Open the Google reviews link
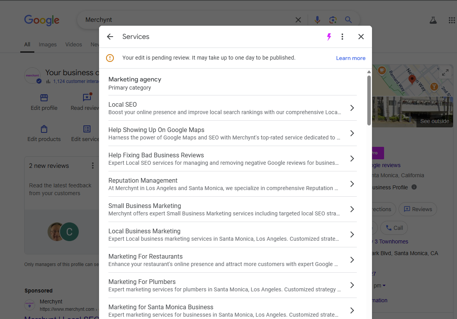 click(x=386, y=165)
